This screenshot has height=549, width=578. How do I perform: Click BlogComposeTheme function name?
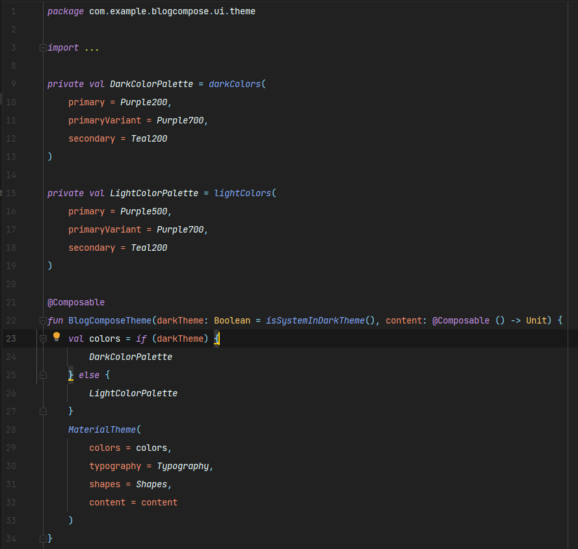110,320
